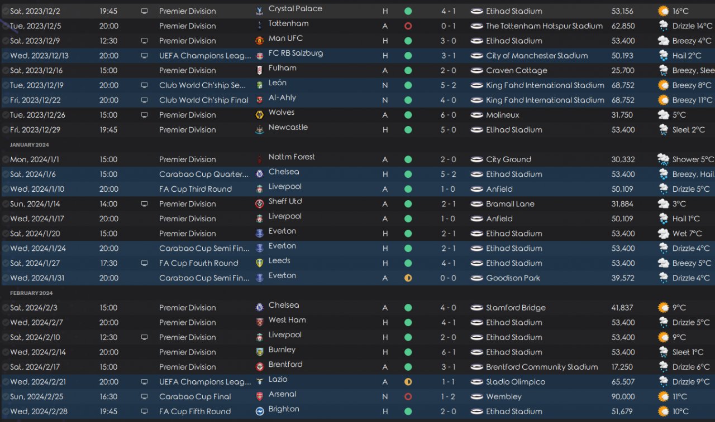Click sunny weather icon on Brighton fixture row

click(663, 411)
